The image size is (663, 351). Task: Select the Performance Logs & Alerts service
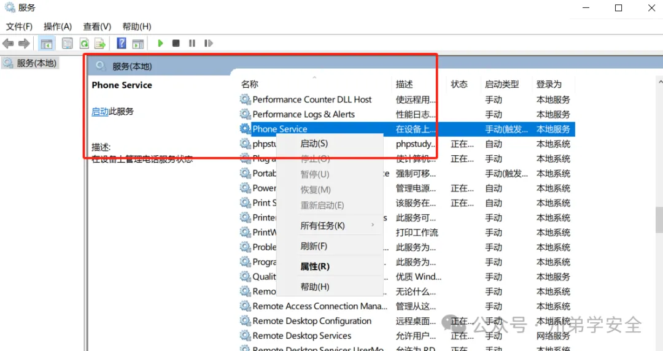click(304, 114)
